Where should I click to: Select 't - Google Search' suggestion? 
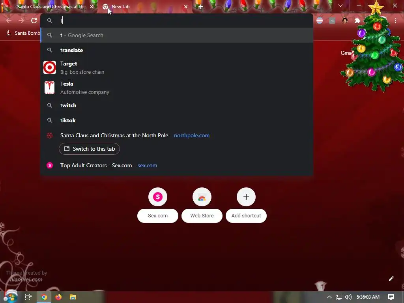(177, 35)
